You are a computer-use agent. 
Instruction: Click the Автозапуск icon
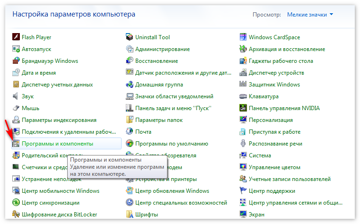16,49
